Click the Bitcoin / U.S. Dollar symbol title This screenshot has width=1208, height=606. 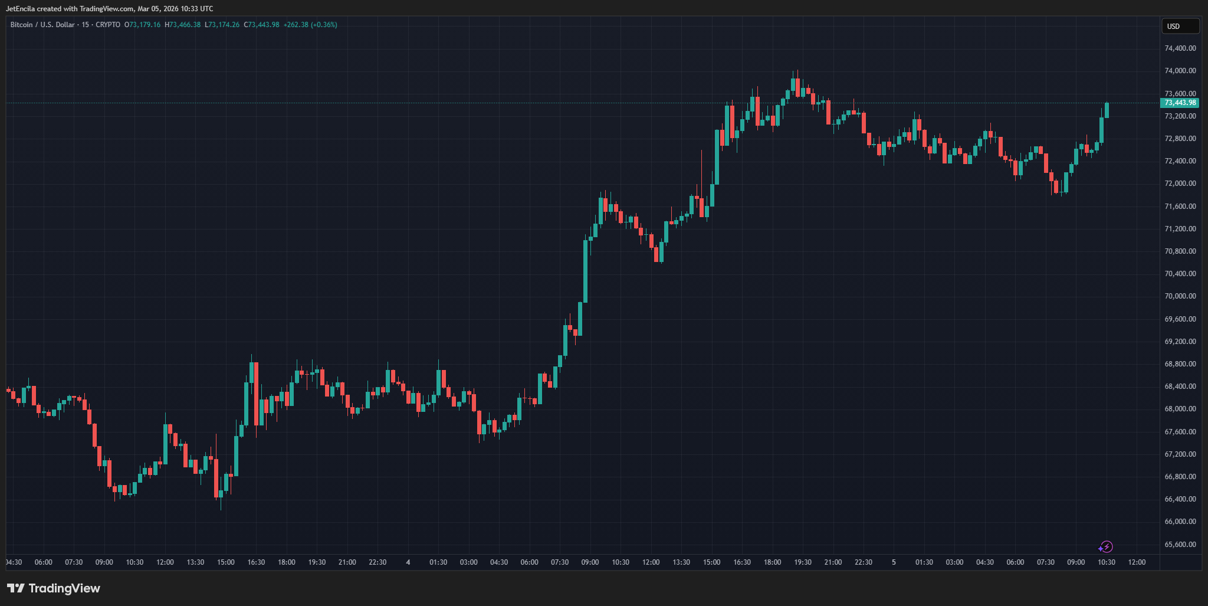pyautogui.click(x=42, y=25)
